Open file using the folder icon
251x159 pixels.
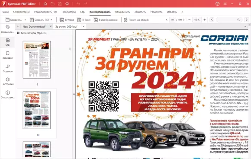[52, 4]
